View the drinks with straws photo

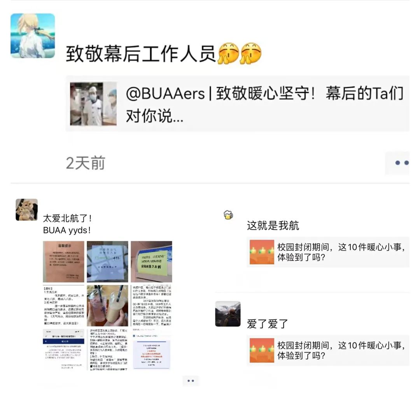[x=107, y=305]
